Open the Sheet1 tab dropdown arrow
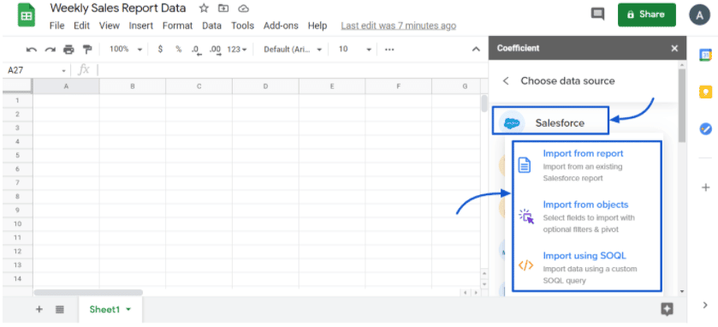Screen dimensions: 718x327 coord(128,310)
